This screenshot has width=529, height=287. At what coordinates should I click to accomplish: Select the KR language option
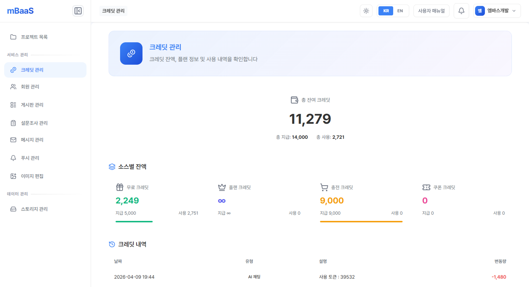(385, 10)
